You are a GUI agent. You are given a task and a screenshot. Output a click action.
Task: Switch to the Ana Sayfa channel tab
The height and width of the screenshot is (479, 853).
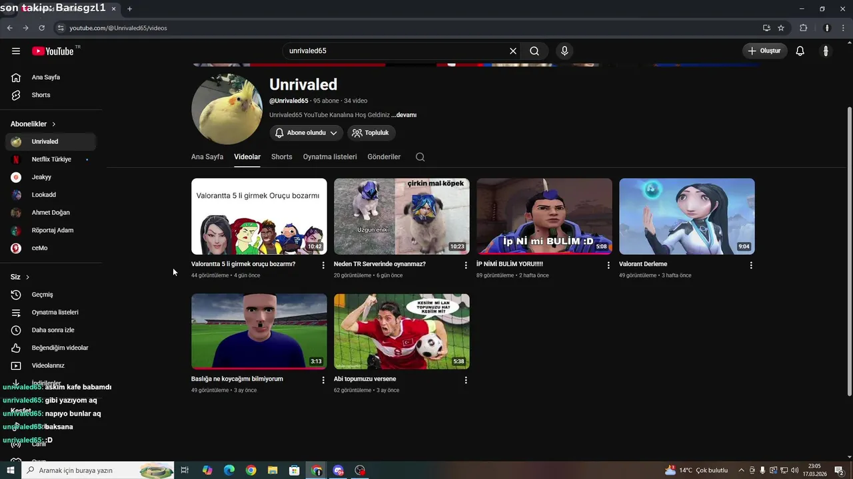point(207,157)
